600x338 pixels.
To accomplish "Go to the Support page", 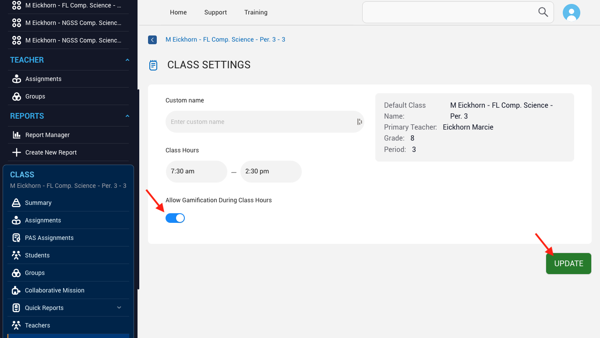I will (215, 12).
